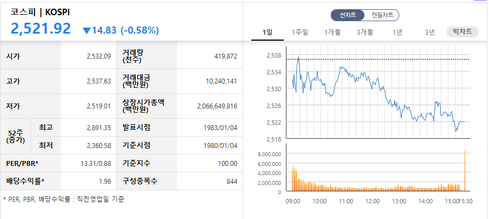This screenshot has width=489, height=219.
Task: Click the 52-week low value 2,360.58
Action: click(x=99, y=145)
